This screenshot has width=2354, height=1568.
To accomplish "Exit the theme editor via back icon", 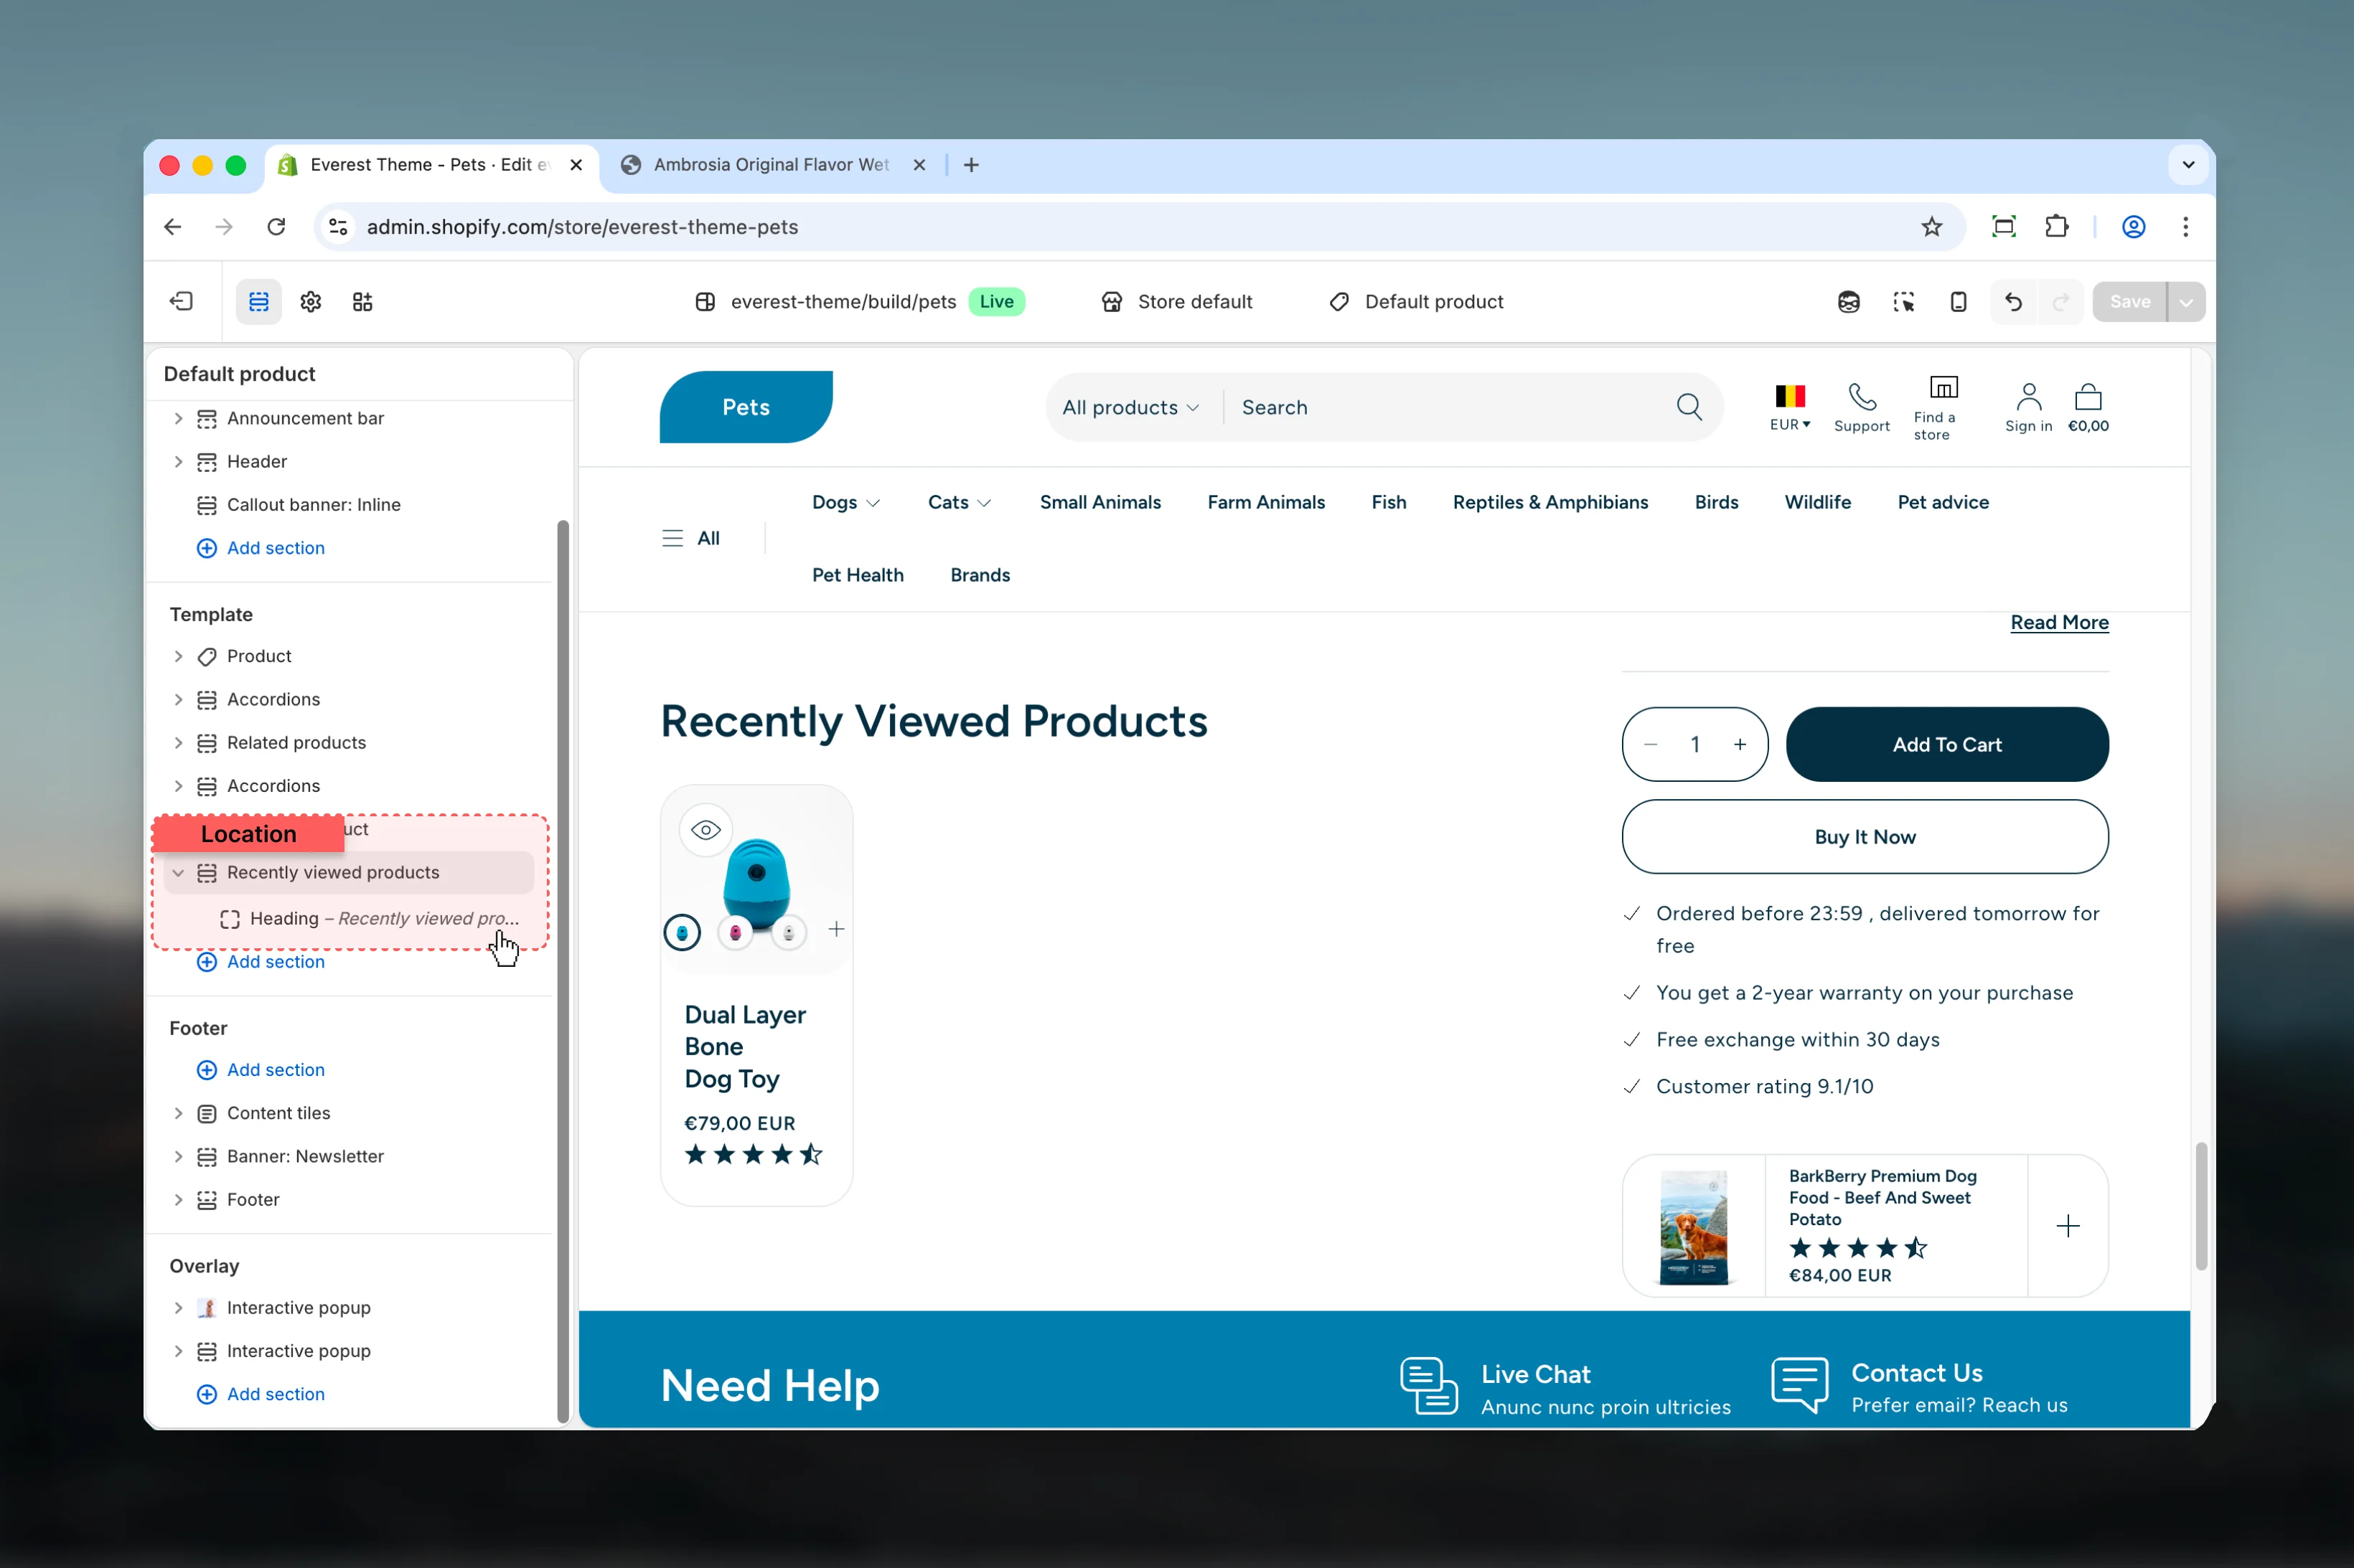I will point(181,301).
